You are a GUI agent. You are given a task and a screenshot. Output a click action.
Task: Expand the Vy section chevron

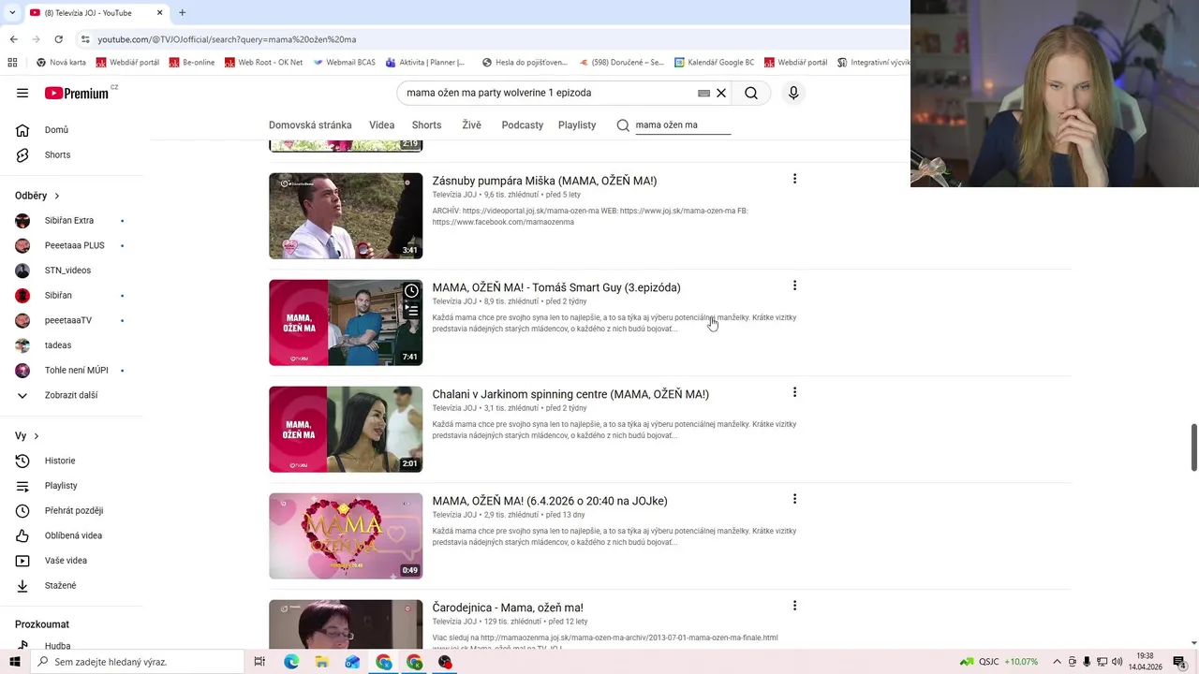(x=36, y=436)
